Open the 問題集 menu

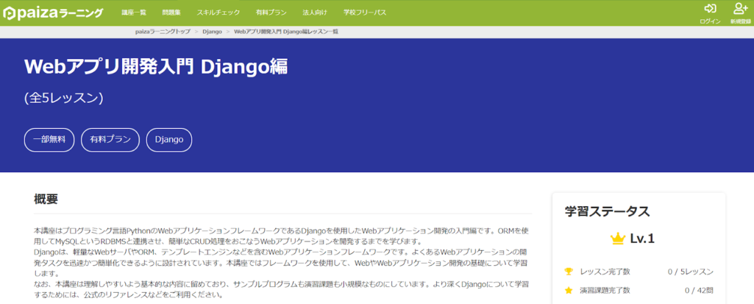click(x=171, y=13)
